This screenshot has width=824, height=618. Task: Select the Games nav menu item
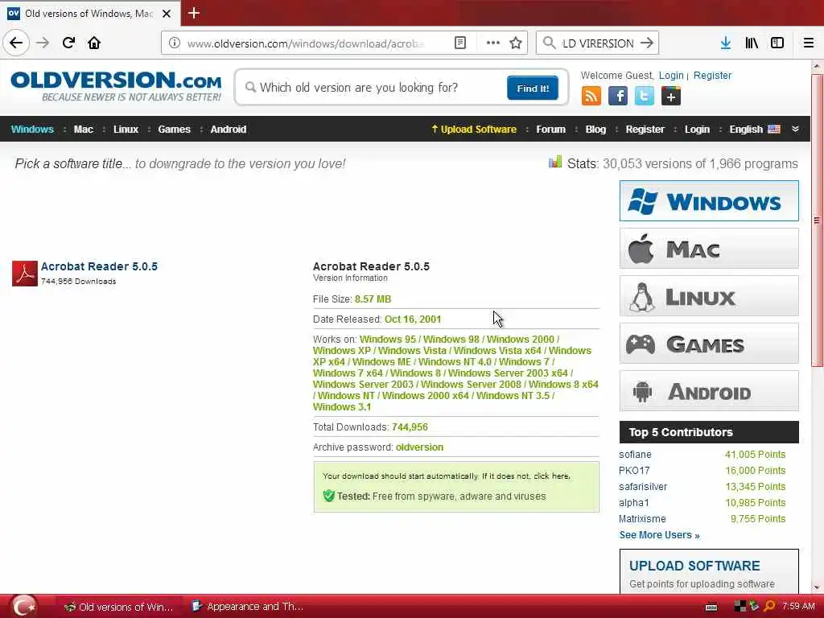tap(174, 130)
